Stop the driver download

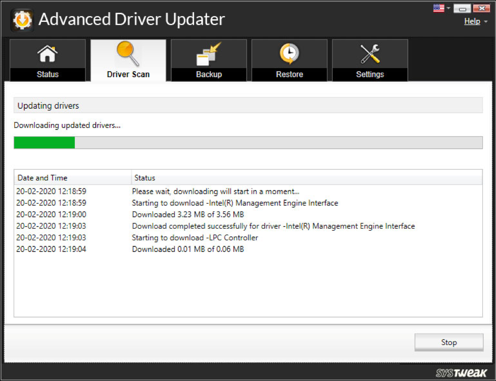(x=449, y=342)
